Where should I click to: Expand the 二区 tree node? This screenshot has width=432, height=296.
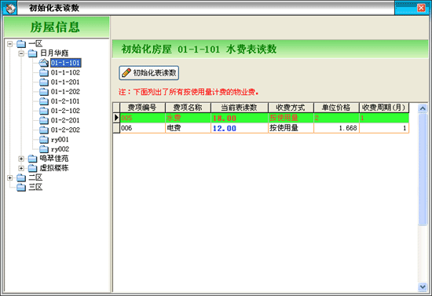click(x=10, y=178)
